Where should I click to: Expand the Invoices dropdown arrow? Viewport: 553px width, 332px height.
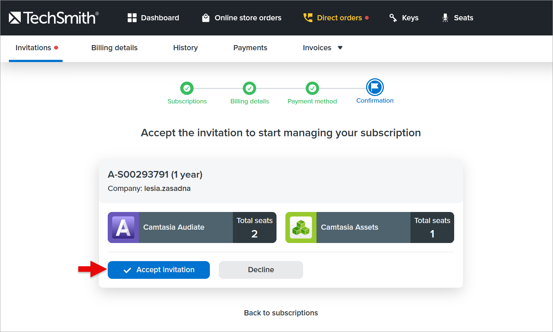tap(340, 48)
